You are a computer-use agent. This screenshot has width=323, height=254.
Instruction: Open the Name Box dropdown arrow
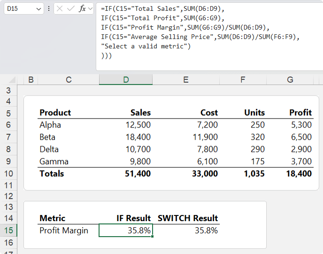[38, 9]
